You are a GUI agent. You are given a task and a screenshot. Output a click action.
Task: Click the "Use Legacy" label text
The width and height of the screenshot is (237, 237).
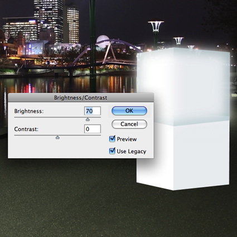[132, 151]
